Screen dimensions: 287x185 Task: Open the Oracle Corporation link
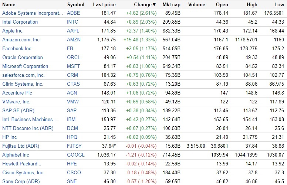pyautogui.click(x=23, y=57)
